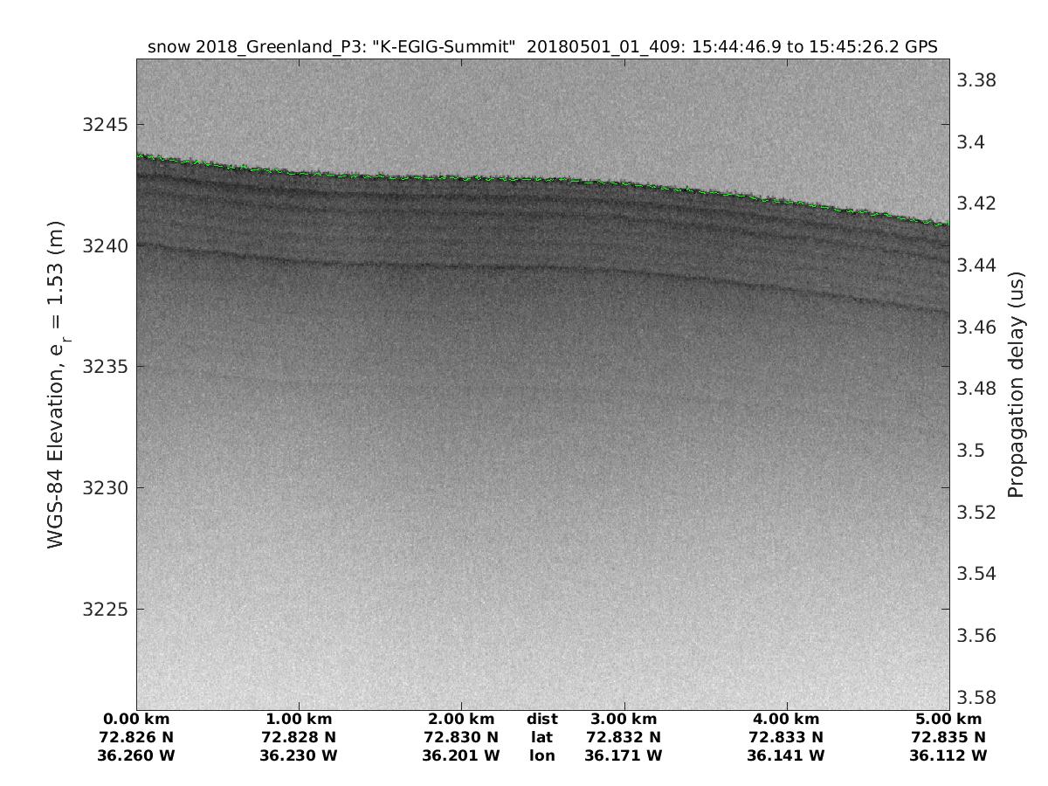Click the 'dist' legend text on x-axis
Viewport: 1048px width, 786px height.
tap(542, 720)
